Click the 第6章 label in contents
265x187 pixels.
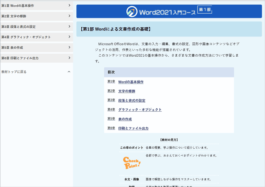[111, 128]
